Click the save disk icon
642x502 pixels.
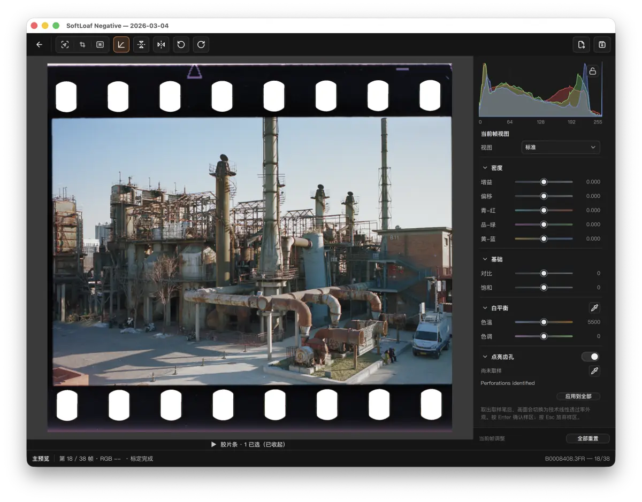(x=602, y=44)
